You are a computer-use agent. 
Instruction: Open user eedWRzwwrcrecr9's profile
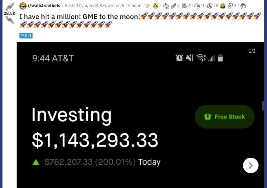click(x=104, y=6)
